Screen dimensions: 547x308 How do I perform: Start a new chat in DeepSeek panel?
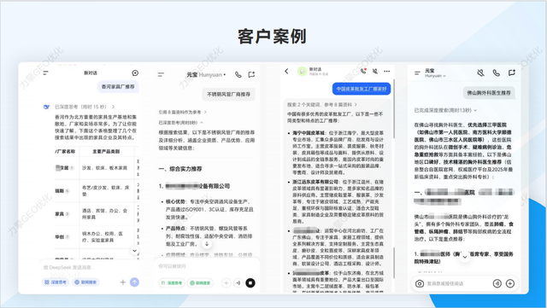[135, 73]
